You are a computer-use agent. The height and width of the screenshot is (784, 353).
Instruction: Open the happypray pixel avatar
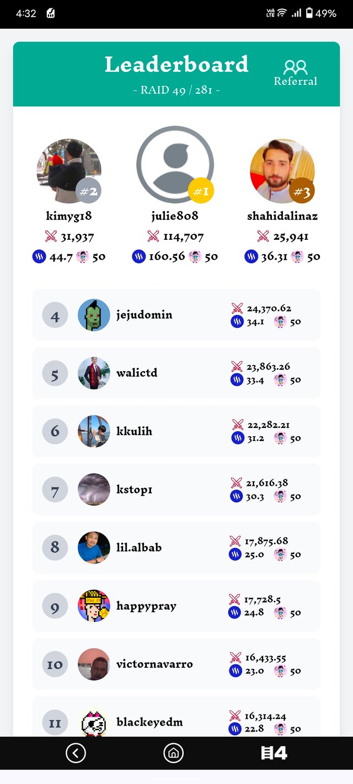click(x=94, y=606)
